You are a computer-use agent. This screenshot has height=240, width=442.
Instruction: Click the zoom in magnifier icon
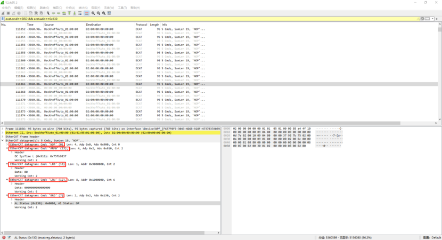click(93, 13)
